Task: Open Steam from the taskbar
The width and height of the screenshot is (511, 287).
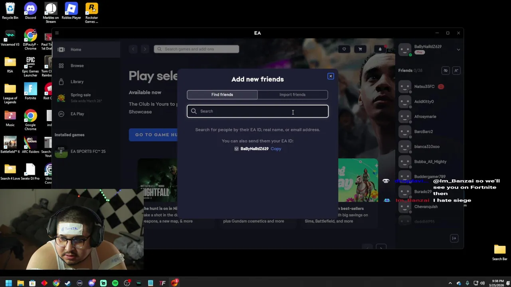Action: pos(68,283)
